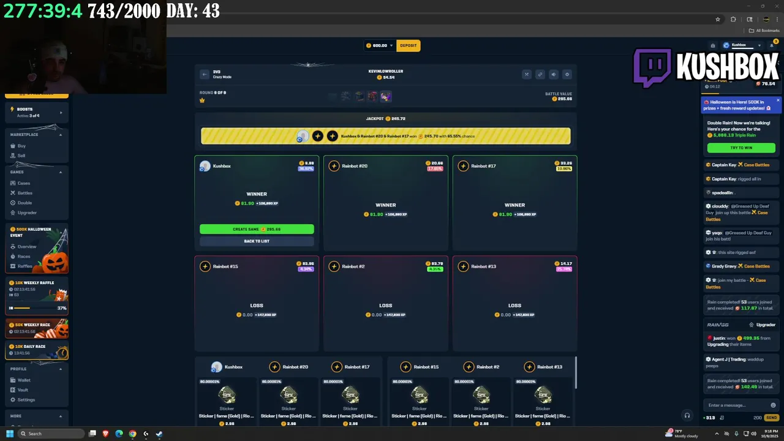This screenshot has width=784, height=441.
Task: Click the crossed swords battle icon
Action: click(526, 74)
